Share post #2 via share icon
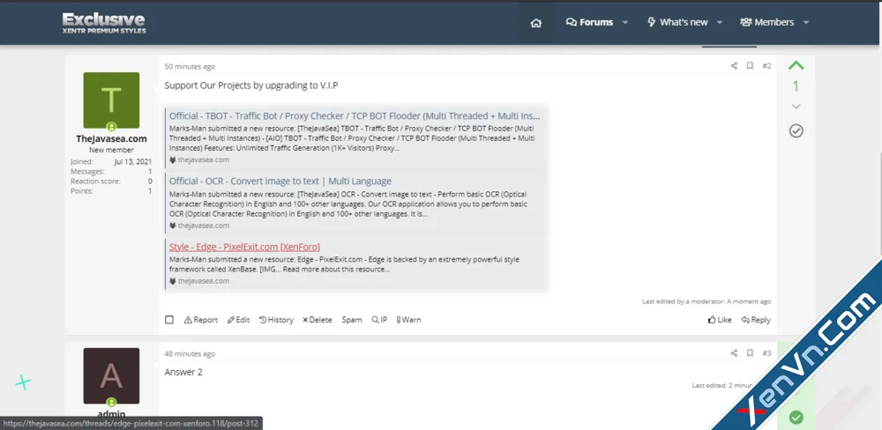Image resolution: width=882 pixels, height=430 pixels. [x=734, y=66]
